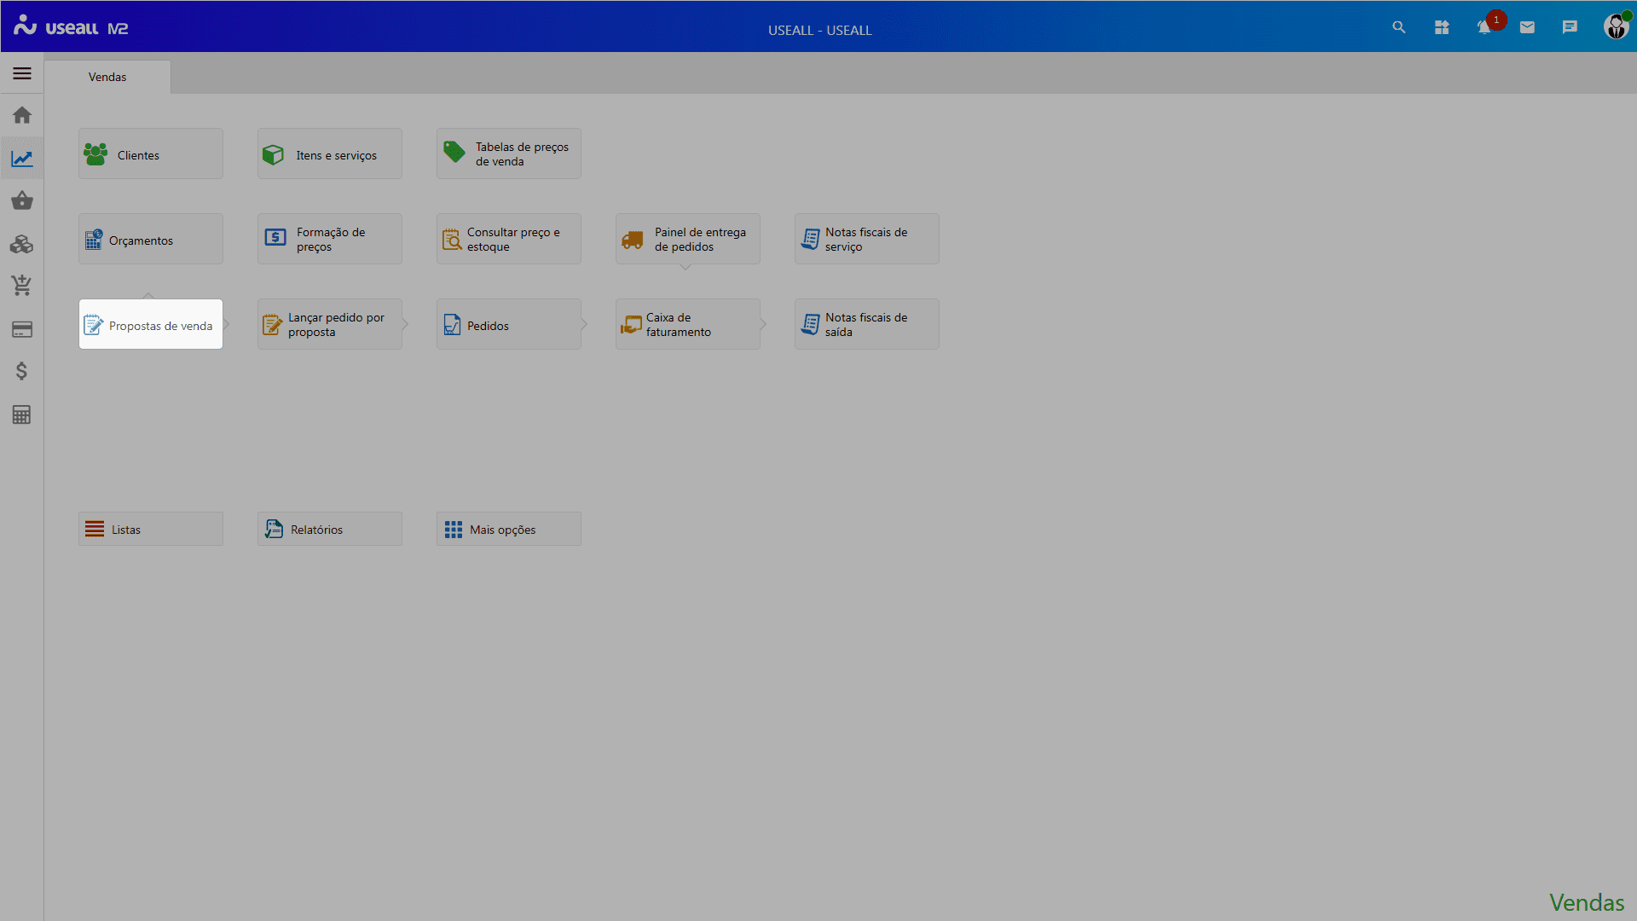Click the user profile avatar
This screenshot has height=921, width=1637.
[1616, 27]
